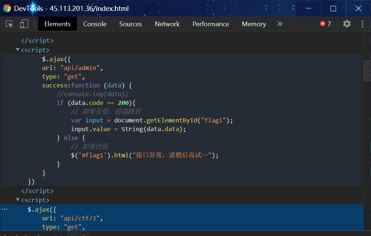Screen dimensions: 371x236
Task: Switch to the Console tab
Action: (95, 24)
